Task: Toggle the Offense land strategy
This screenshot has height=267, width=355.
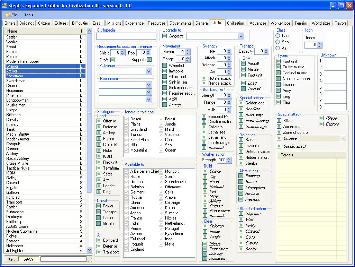Action: [99, 121]
